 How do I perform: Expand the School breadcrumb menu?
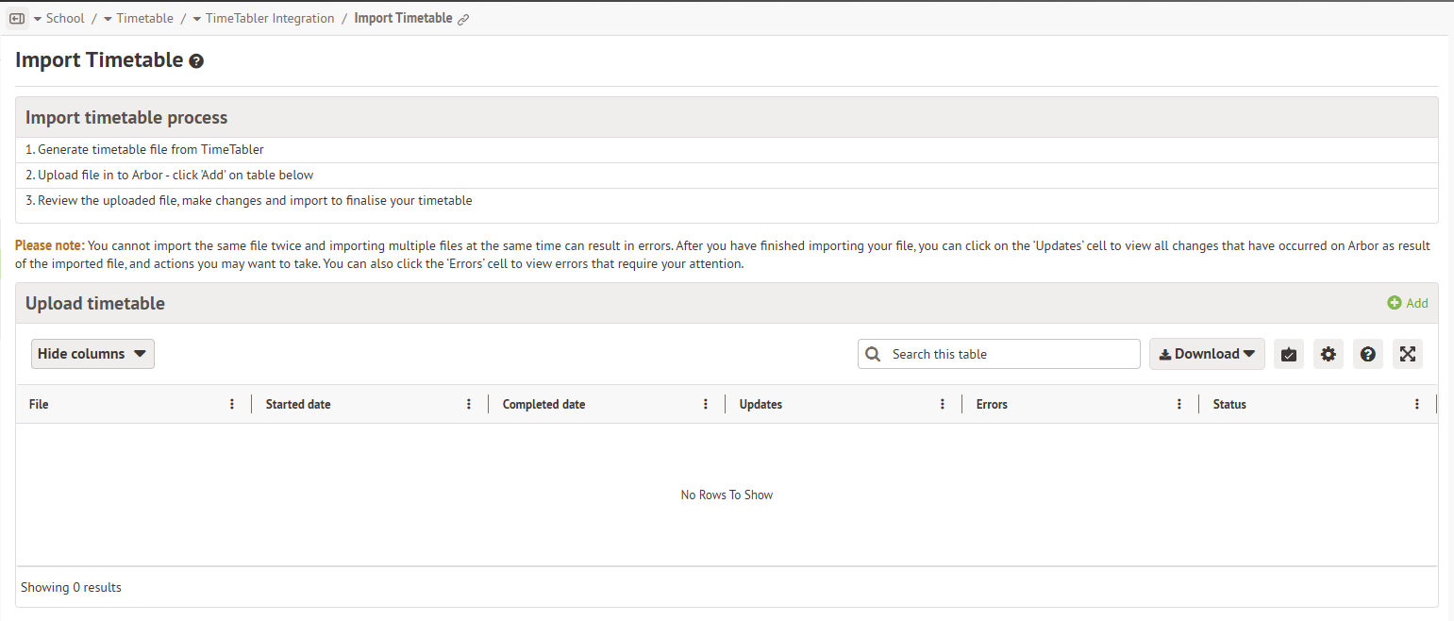[x=58, y=19]
